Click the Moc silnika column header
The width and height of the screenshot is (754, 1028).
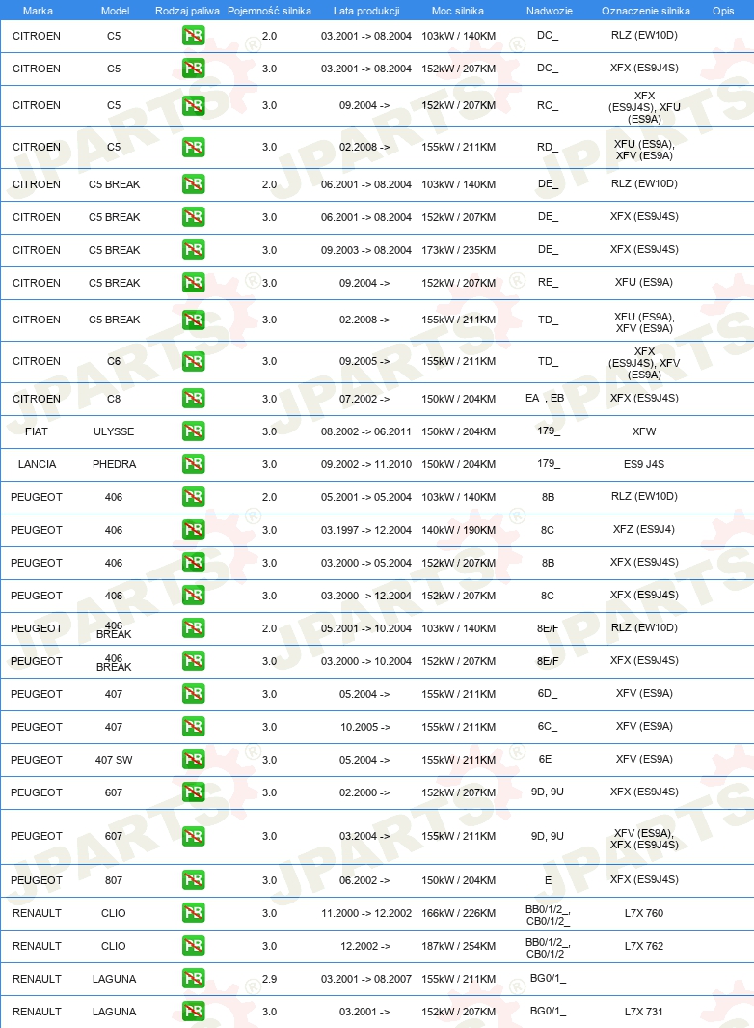click(x=458, y=11)
